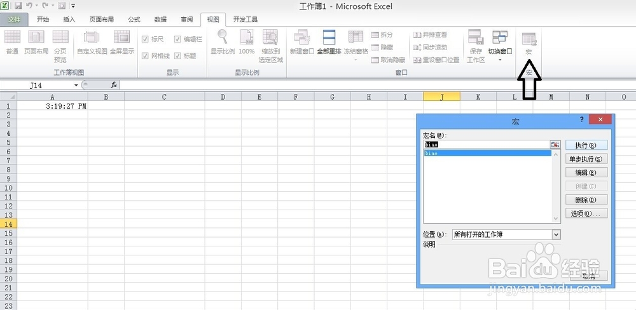Select row 5 header
Viewport: 636px width, 310px height.
click(x=8, y=142)
